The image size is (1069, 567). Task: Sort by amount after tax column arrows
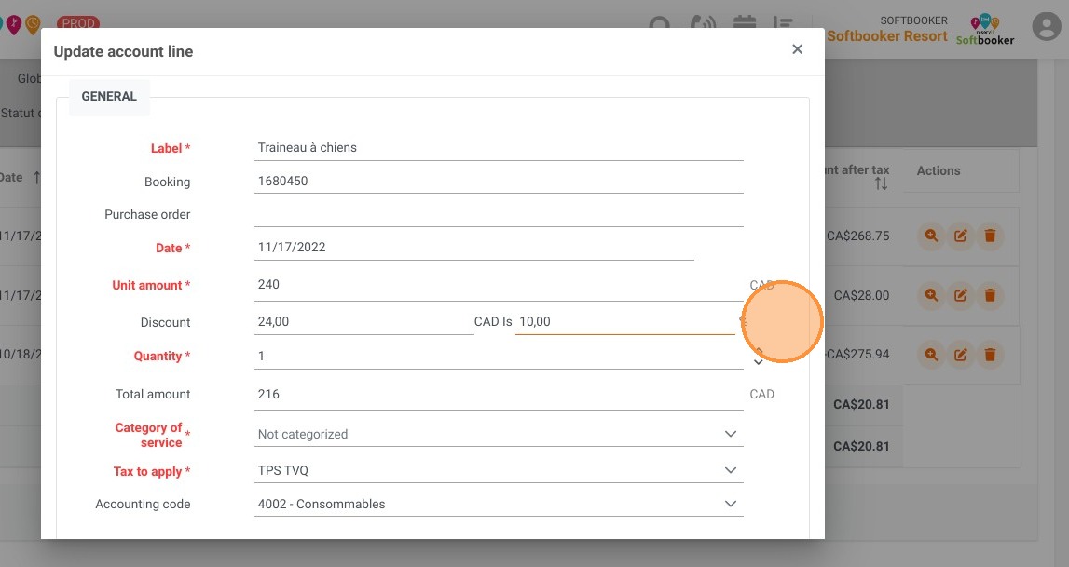(882, 183)
